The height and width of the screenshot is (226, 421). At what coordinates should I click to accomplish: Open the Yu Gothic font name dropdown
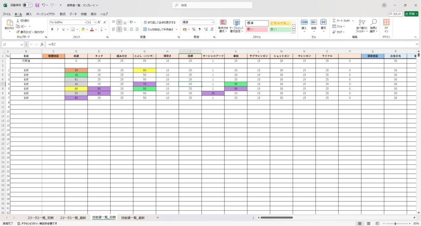click(85, 22)
